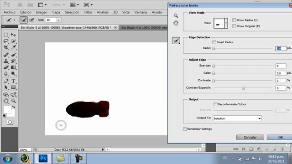Open the Arrange Documents dropdown in top bar

click(74, 5)
